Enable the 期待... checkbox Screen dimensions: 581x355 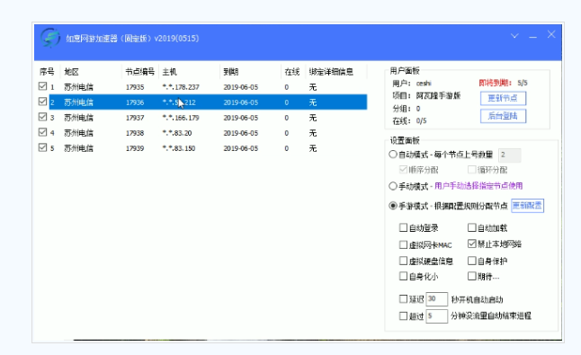coord(471,276)
